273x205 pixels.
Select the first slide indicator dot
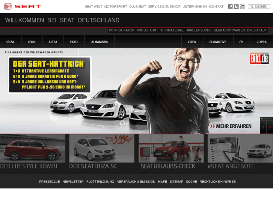262,119
